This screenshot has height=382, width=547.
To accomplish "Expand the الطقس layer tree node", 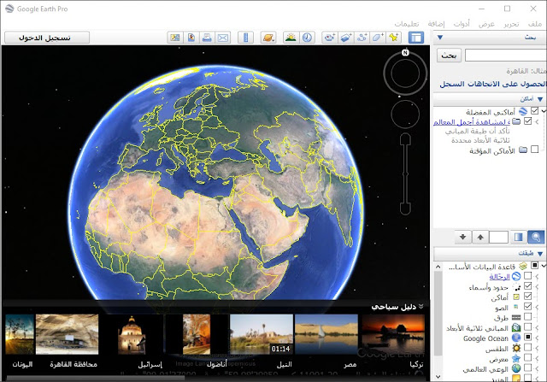I will click(x=537, y=348).
